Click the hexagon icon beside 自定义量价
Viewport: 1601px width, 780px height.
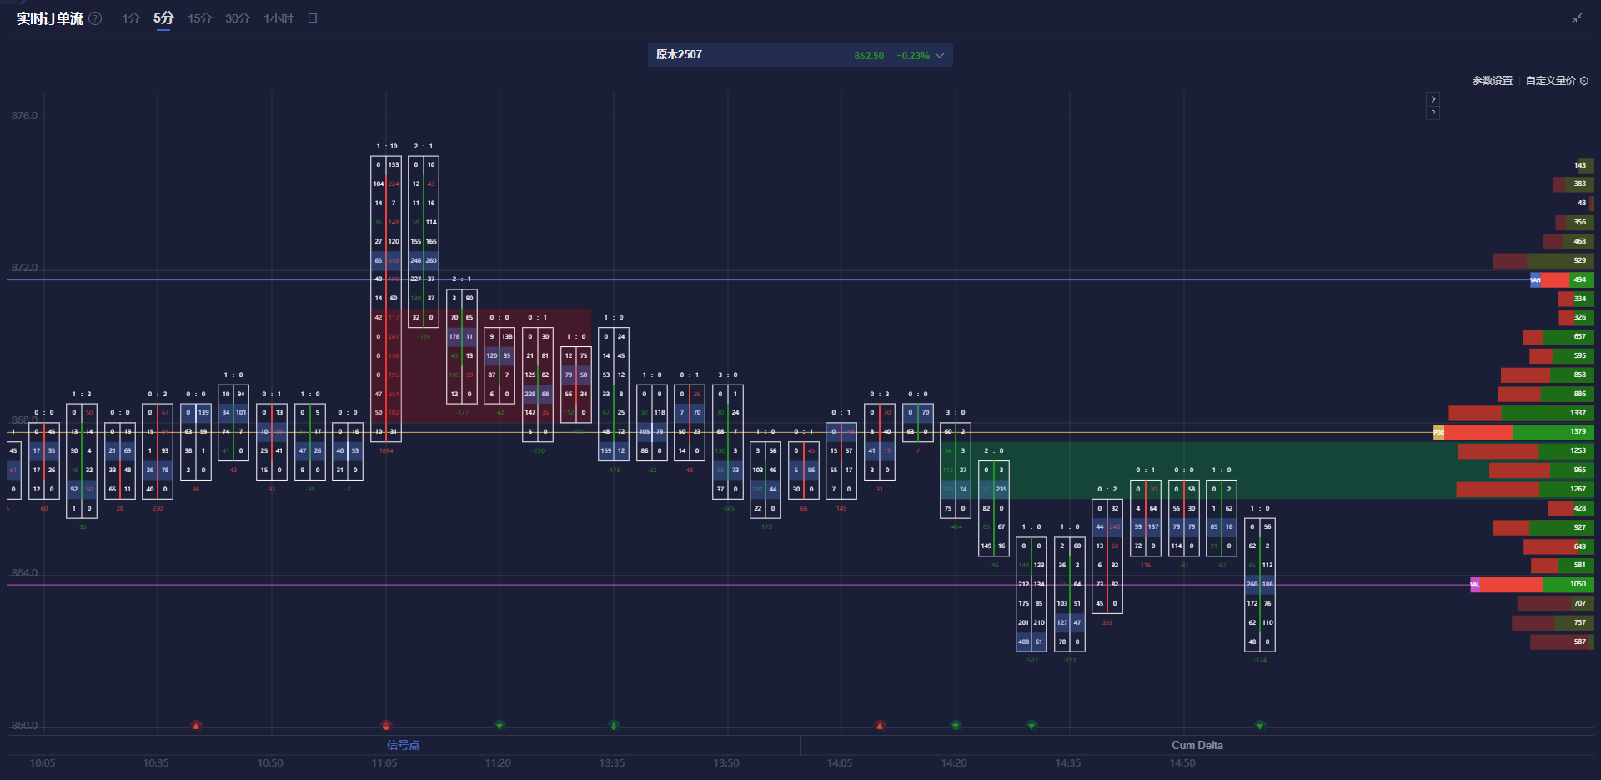[x=1584, y=81]
